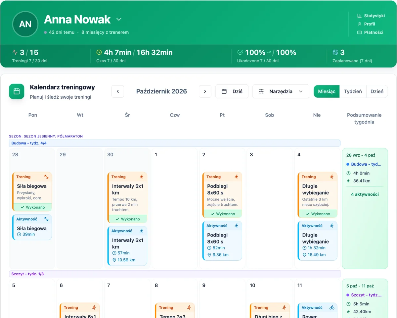Click the Płatności card icon
Viewport: 397px width, 318px height.
[x=359, y=32]
